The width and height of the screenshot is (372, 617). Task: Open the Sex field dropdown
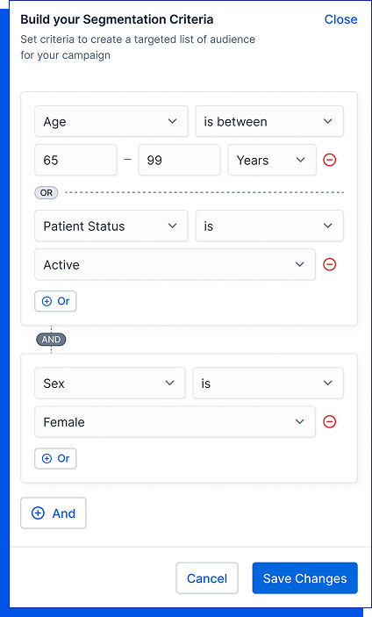[x=110, y=383]
